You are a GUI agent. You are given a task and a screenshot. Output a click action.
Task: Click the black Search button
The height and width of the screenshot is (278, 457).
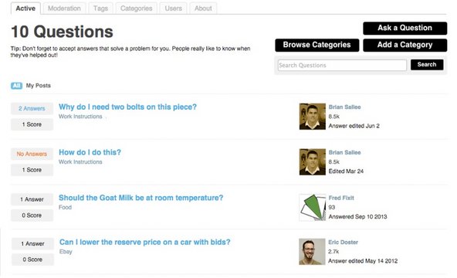pos(427,65)
